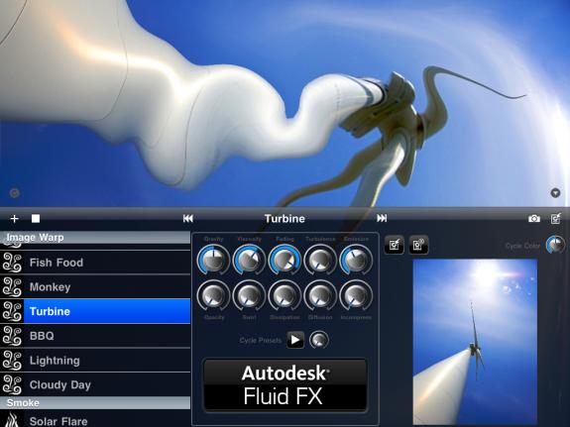The width and height of the screenshot is (570, 427).
Task: Click the Autodesk Fluid FX logo button
Action: pos(285,385)
